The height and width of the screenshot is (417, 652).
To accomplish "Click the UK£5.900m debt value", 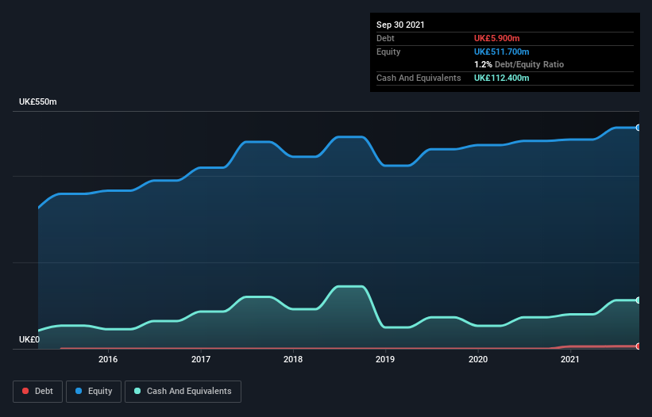I will (x=497, y=38).
